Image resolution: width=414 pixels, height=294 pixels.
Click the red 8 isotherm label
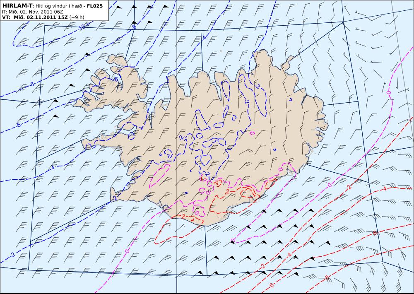click(x=327, y=277)
